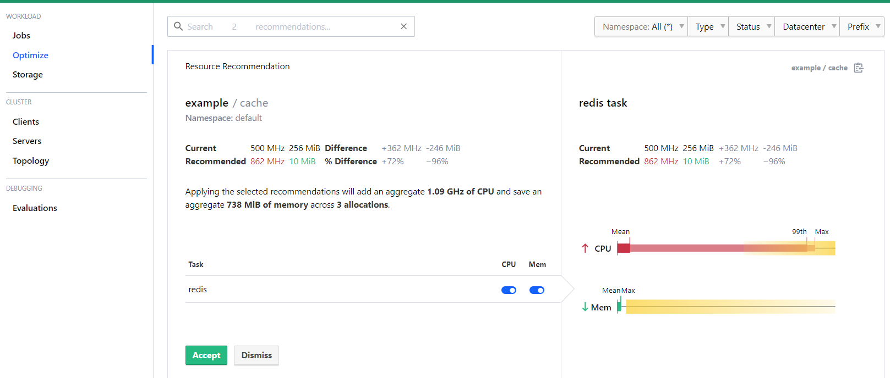Click copy icon next to example / cache
This screenshot has width=890, height=378.
click(858, 68)
